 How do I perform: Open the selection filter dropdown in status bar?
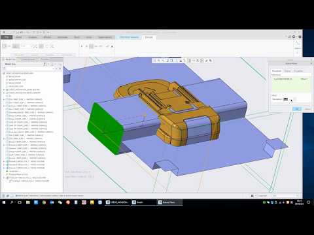[x=286, y=196]
